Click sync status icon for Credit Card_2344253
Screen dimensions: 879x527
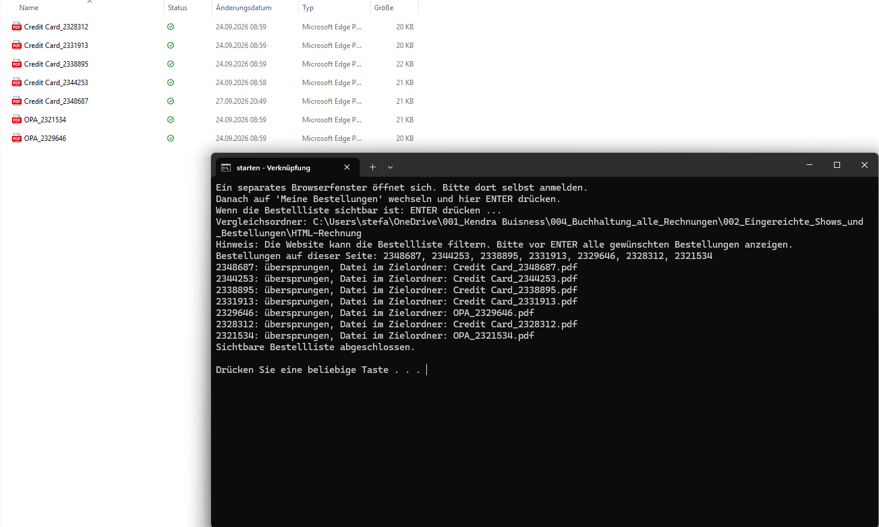171,83
